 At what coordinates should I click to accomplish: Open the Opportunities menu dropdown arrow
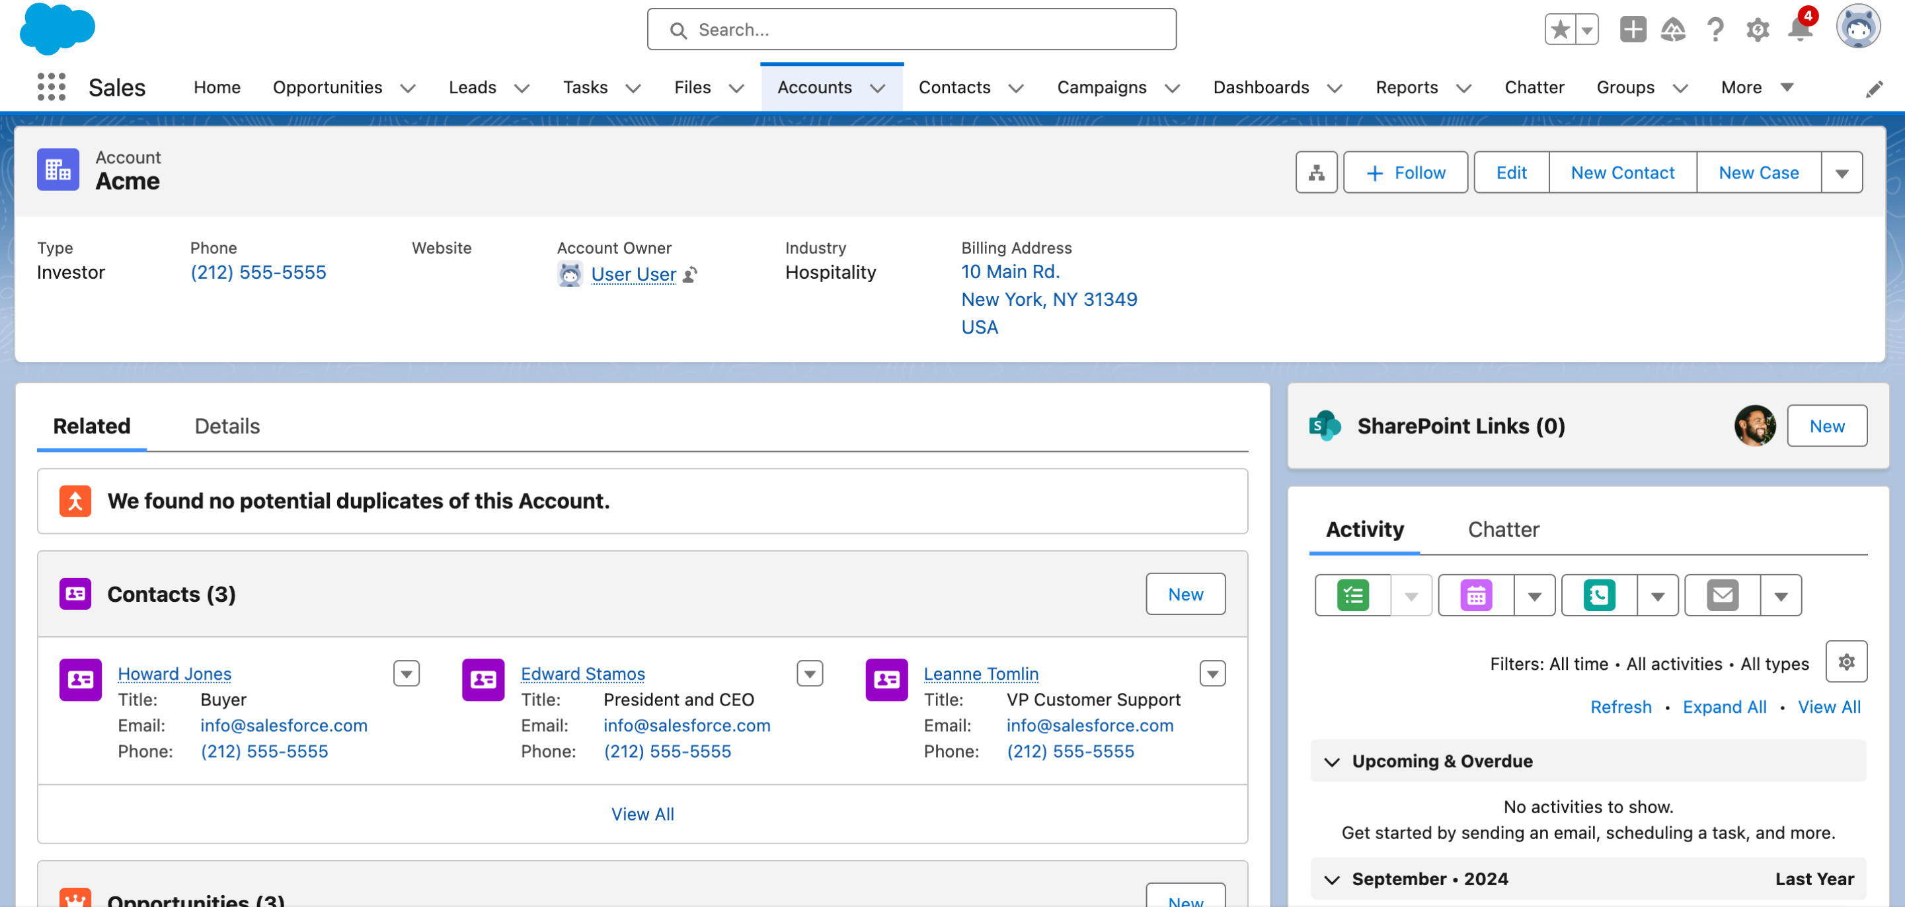click(409, 87)
